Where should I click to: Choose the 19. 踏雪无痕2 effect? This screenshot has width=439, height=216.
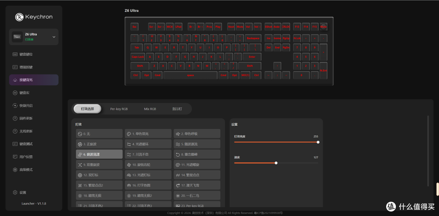(148, 196)
